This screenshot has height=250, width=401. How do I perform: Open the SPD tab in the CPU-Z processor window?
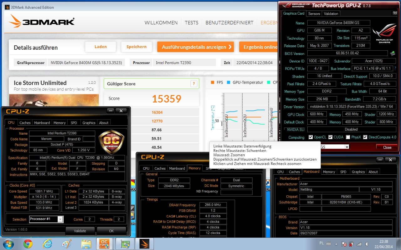click(x=74, y=123)
